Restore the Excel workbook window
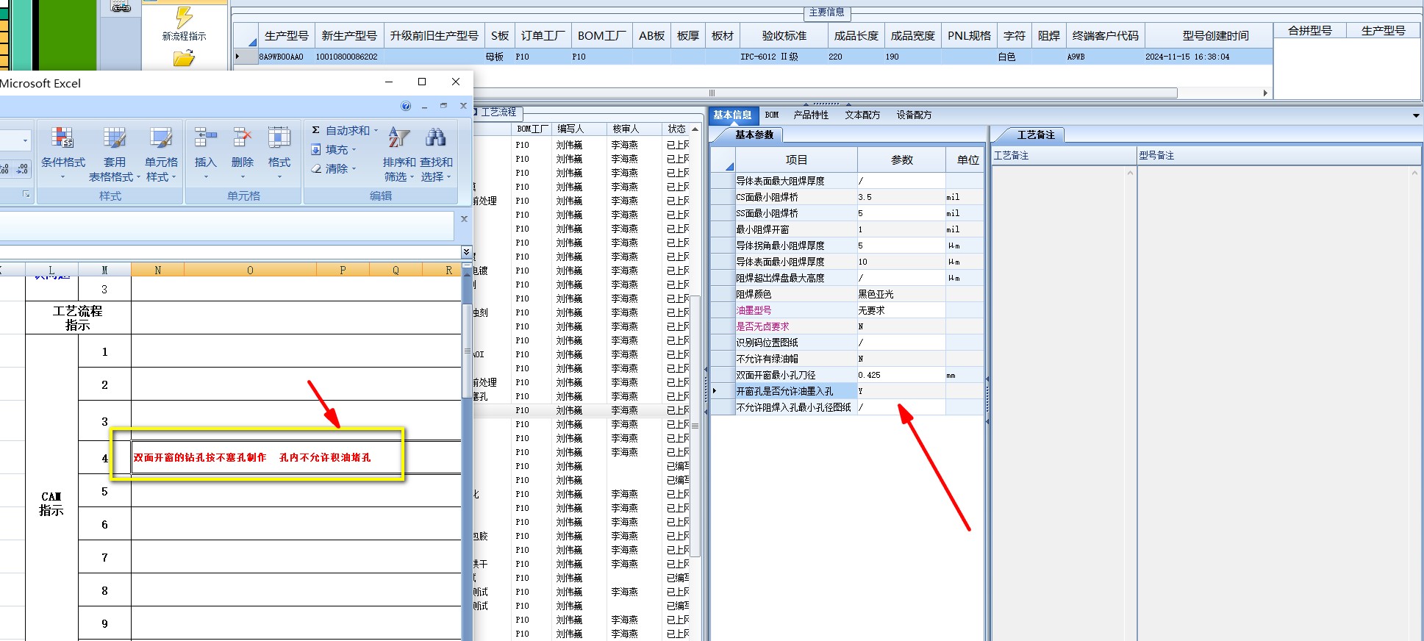This screenshot has height=641, width=1424. coord(443,106)
